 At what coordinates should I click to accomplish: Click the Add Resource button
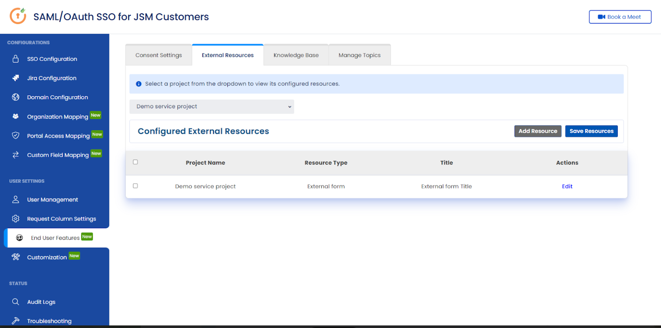(x=538, y=131)
